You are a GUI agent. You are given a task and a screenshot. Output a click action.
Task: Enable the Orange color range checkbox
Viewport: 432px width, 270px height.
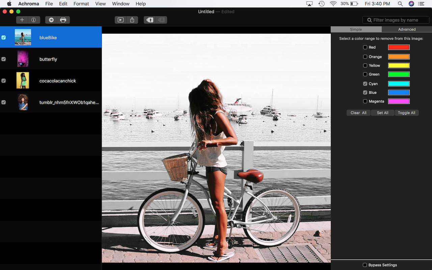(x=365, y=57)
